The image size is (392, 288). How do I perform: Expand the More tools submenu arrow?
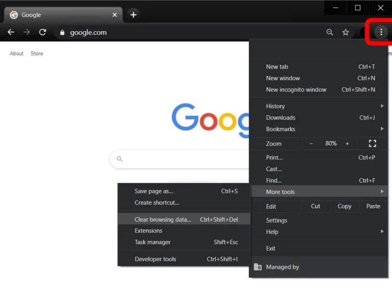[x=382, y=192]
